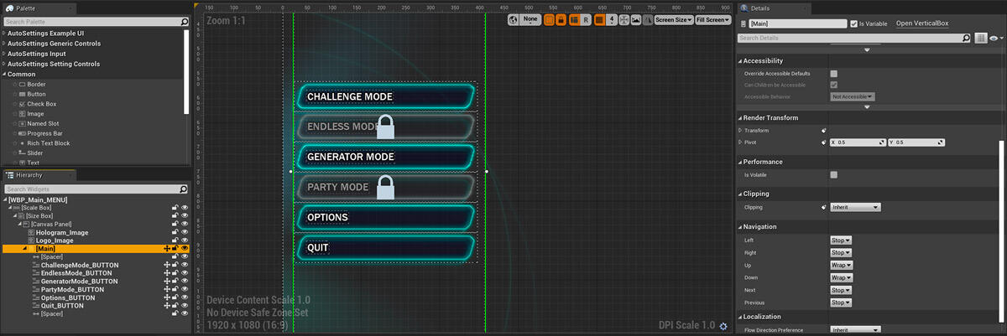This screenshot has height=336, width=1007.
Task: Open the Screen Size dropdown
Action: [x=674, y=19]
